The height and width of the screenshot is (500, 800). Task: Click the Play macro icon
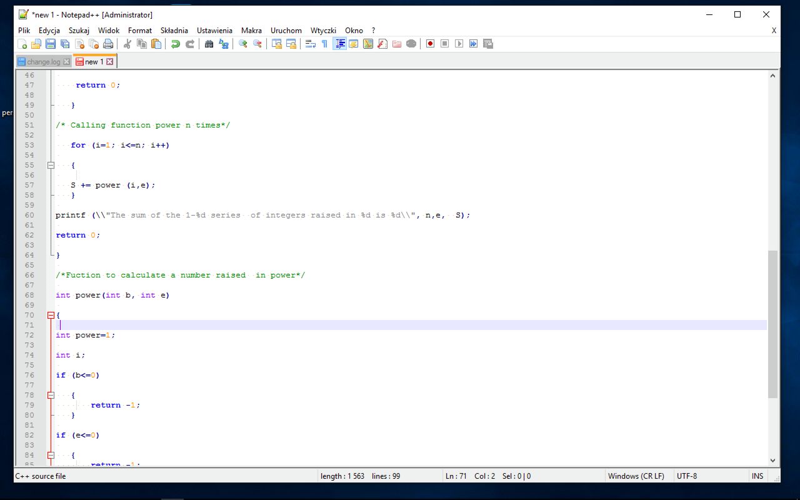click(459, 44)
